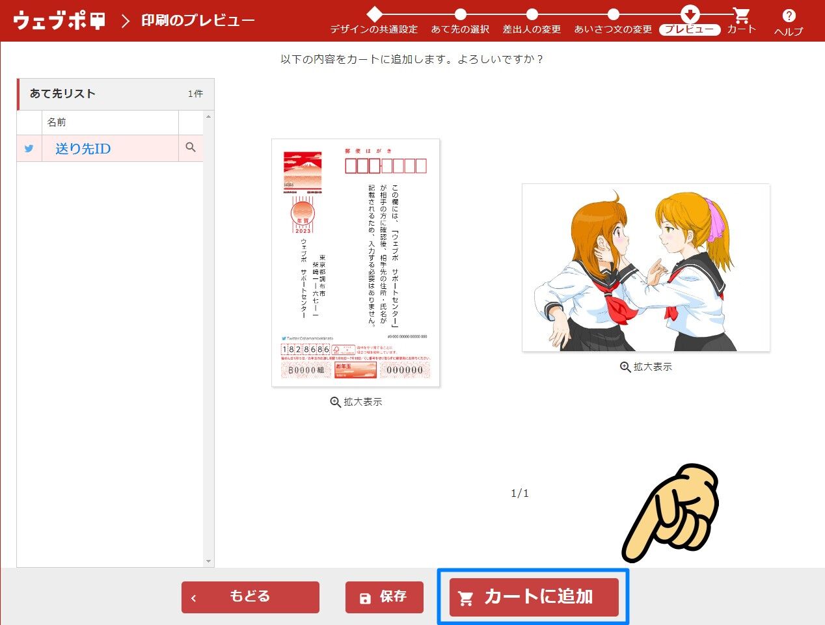Go to the カート step icon
The image size is (825, 625).
coord(741,15)
